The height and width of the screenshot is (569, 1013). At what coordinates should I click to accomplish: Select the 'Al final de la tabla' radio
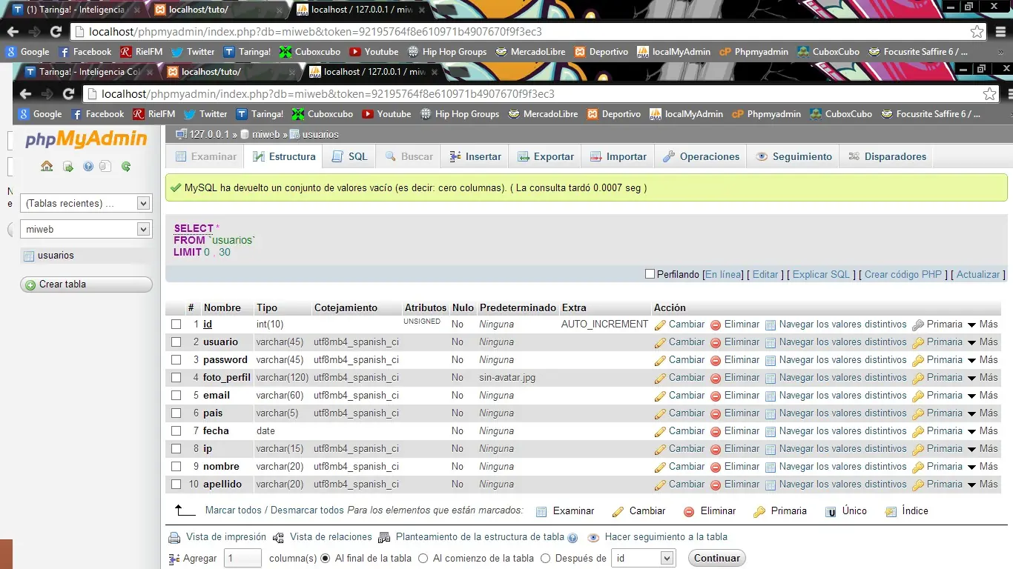click(x=325, y=559)
